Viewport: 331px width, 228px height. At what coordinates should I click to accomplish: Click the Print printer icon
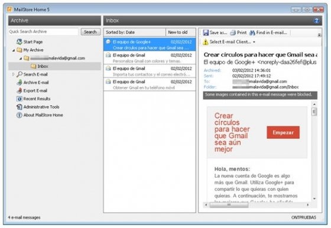pos(233,32)
